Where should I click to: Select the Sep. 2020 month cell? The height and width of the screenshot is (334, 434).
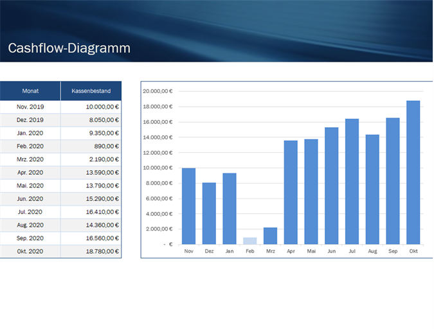click(x=30, y=238)
